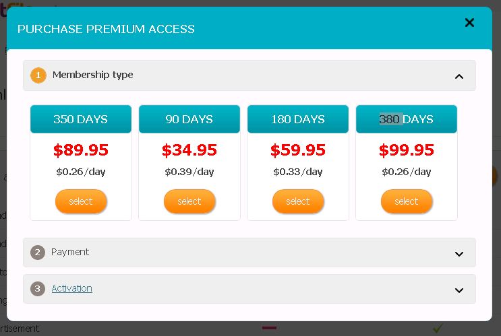
Task: Click the gray step 3 number badge
Action: (x=38, y=289)
